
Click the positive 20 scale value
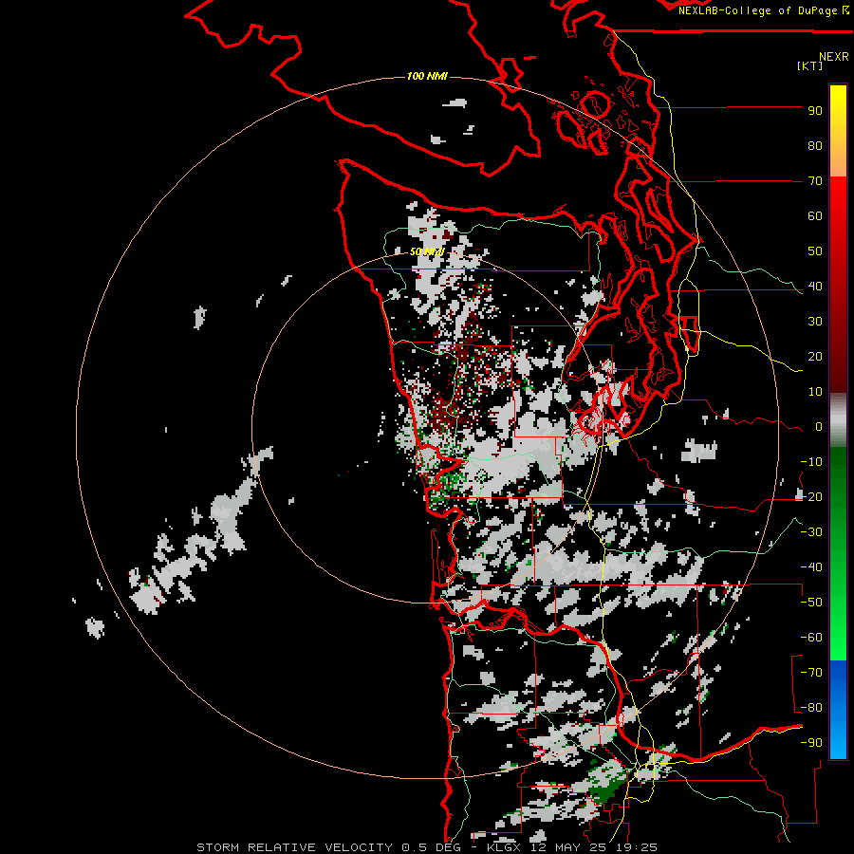(x=815, y=357)
